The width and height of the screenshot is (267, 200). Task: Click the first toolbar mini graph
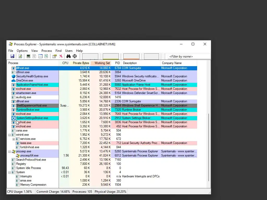pyautogui.click(x=90, y=57)
